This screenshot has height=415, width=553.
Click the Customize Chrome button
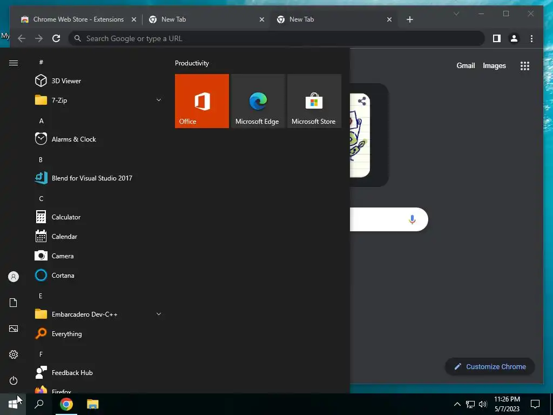[x=490, y=367]
